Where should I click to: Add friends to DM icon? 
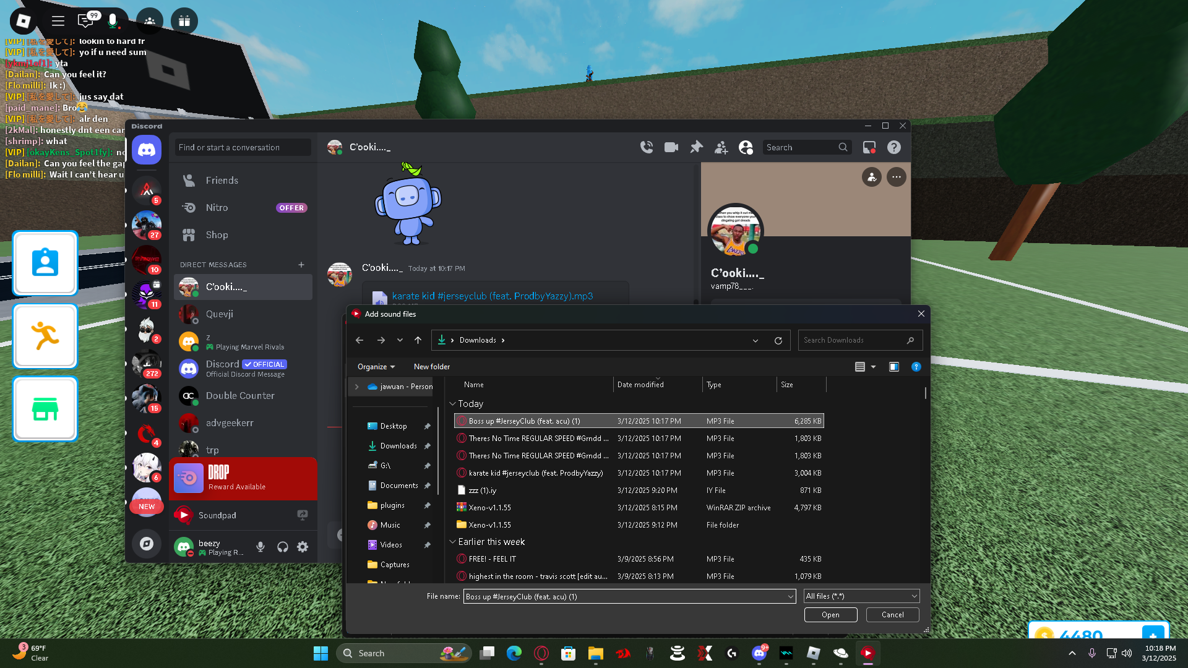[721, 147]
